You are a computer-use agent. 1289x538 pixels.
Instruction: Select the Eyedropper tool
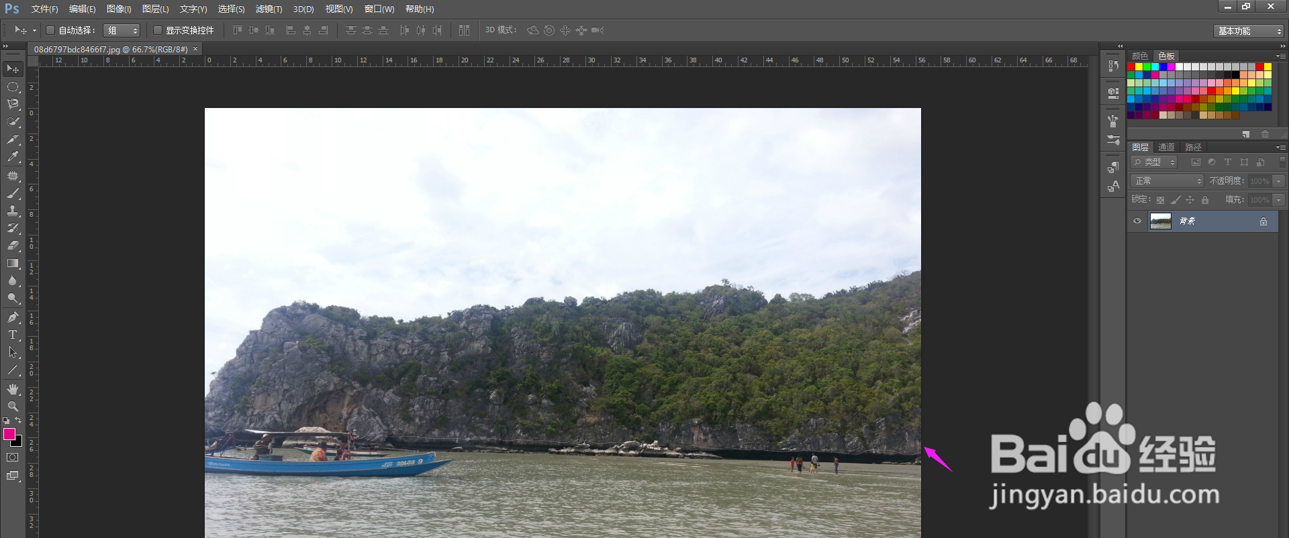[x=13, y=157]
